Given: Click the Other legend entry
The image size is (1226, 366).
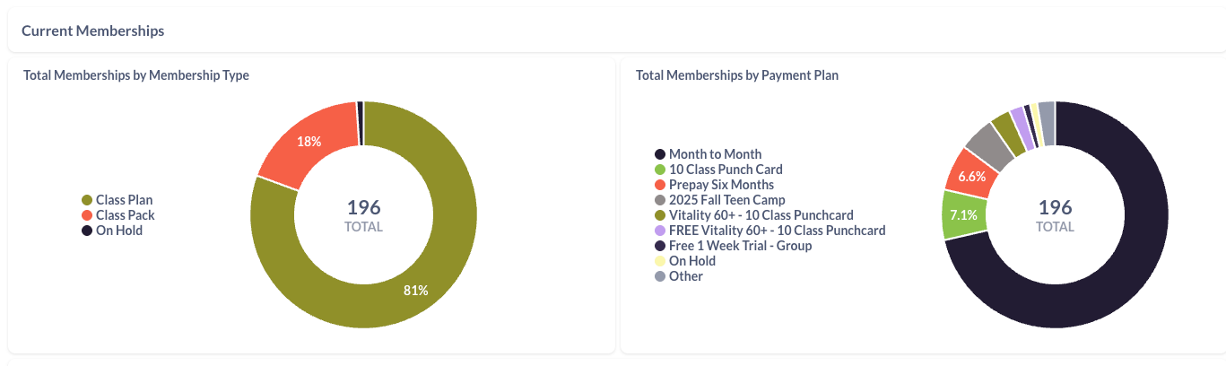Looking at the screenshot, I should click(685, 276).
